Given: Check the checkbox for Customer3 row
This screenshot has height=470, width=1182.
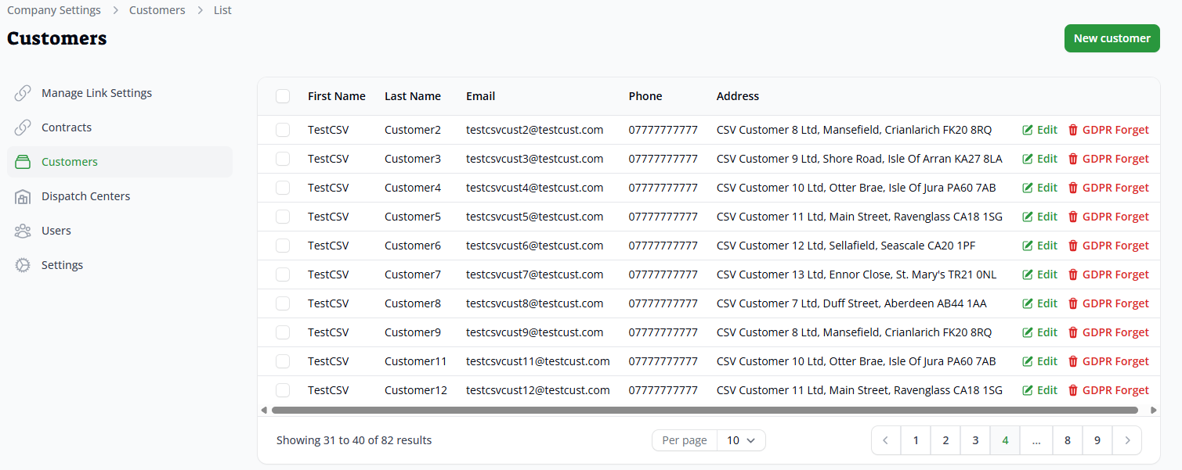Looking at the screenshot, I should pos(283,159).
